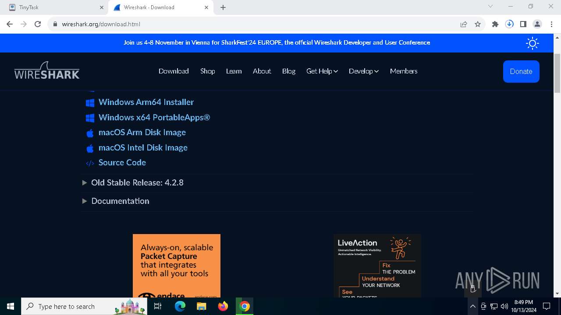
Task: Click the network icon in system tray
Action: point(494,306)
